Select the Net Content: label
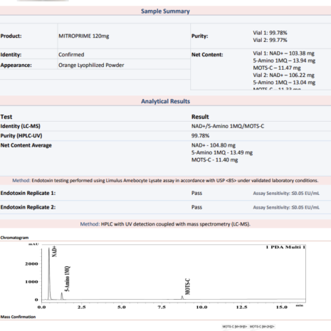This screenshot has height=331, width=331. (x=207, y=55)
